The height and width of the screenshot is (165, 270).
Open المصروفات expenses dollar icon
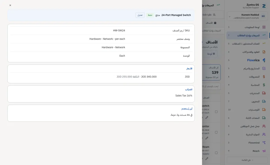(264, 77)
